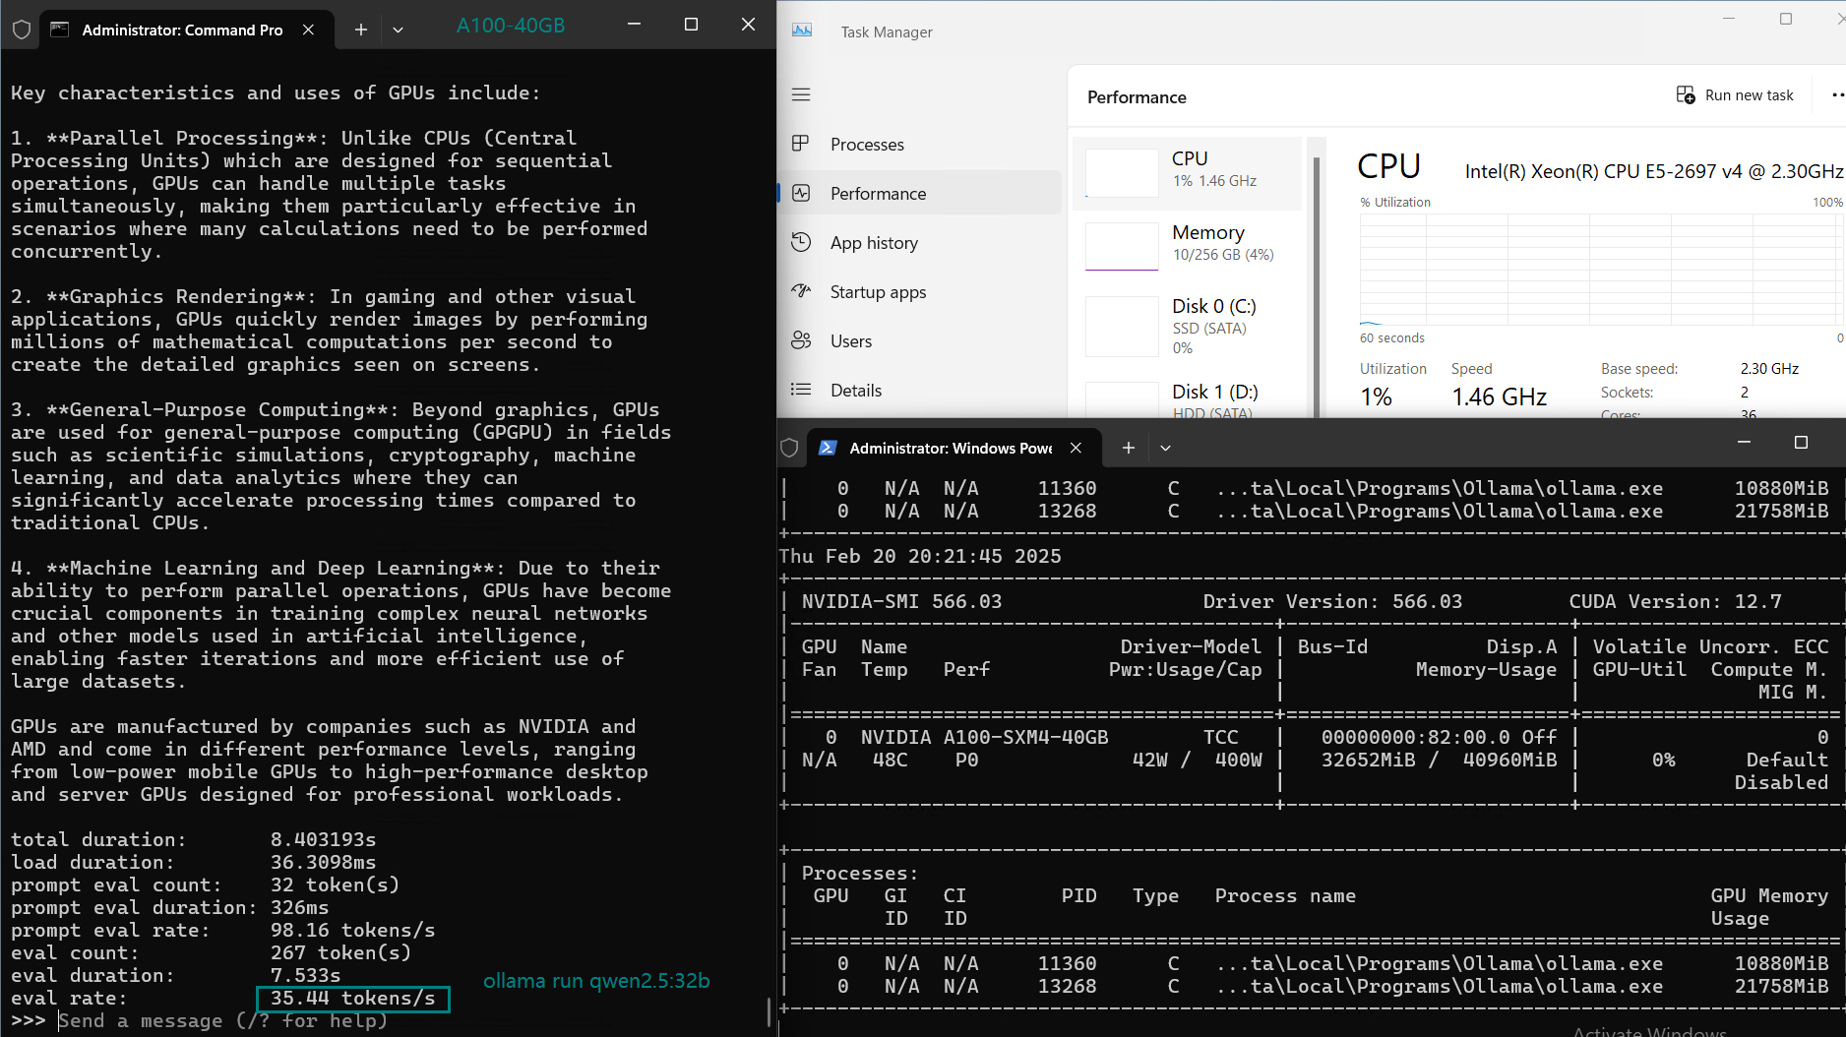Select Processes page in Task Manager
Image resolution: width=1846 pixels, height=1037 pixels.
(x=921, y=144)
